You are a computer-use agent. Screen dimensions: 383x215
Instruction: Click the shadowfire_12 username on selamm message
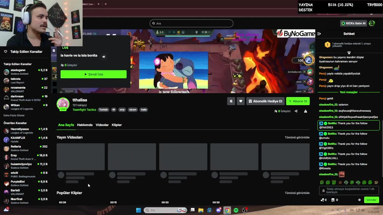(x=328, y=105)
